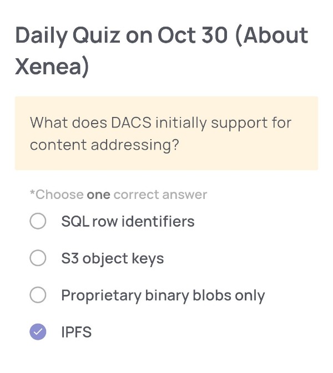Click the "Daily Quiz on Oct 30" heading

(121, 35)
